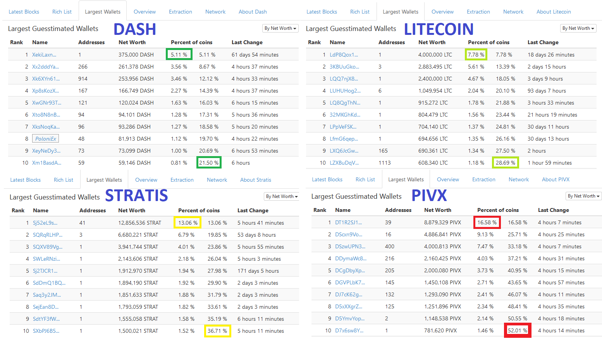This screenshot has width=602, height=344.
Task: Open the About PIVX tab
Action: coord(556,179)
